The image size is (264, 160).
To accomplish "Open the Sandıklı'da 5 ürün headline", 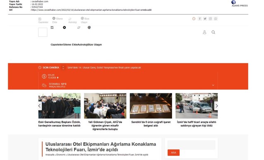I will click(x=151, y=124).
